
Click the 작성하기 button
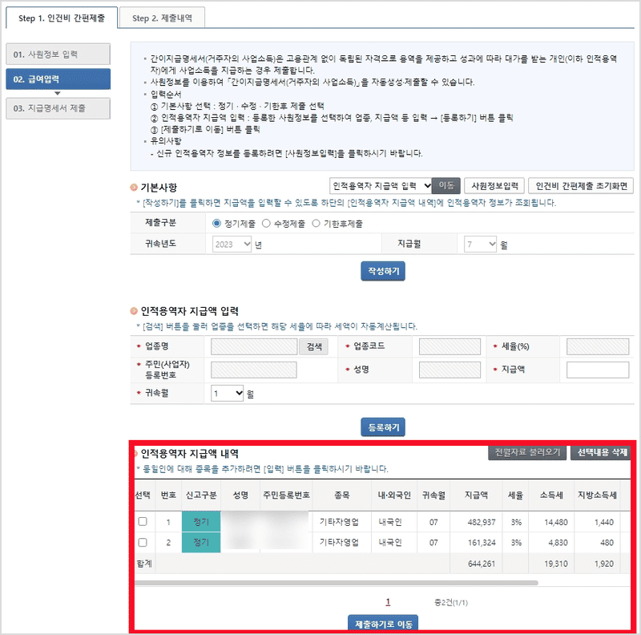tap(383, 270)
